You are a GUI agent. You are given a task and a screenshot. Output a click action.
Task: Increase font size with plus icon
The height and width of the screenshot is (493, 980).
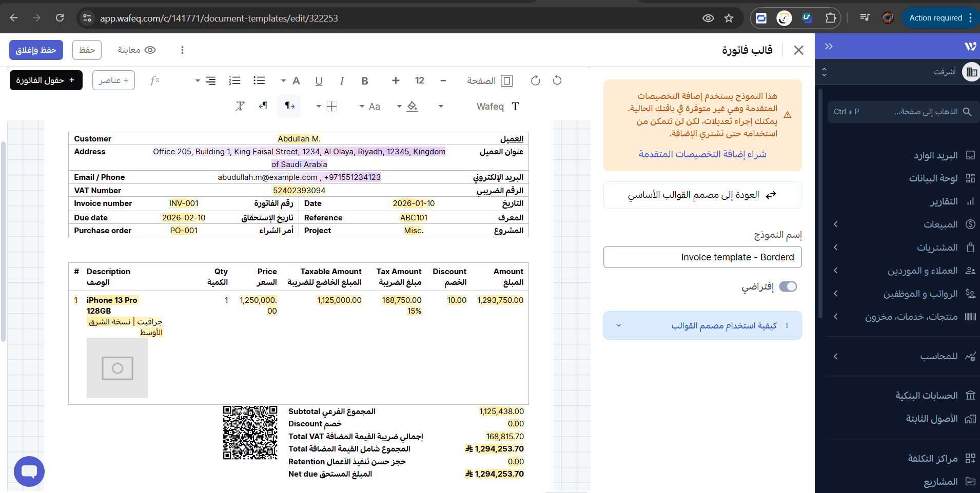click(x=396, y=80)
